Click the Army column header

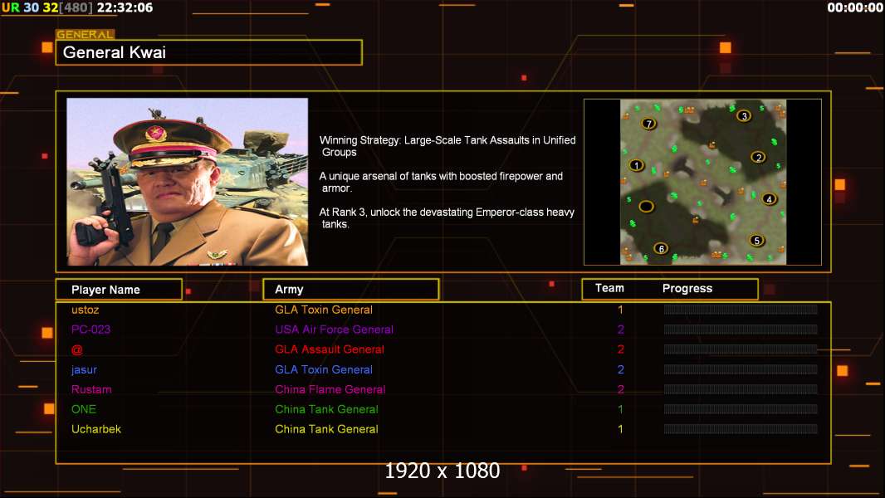(351, 290)
